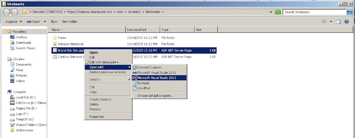Open with Microsoft Visual Studio 2010

tap(159, 73)
